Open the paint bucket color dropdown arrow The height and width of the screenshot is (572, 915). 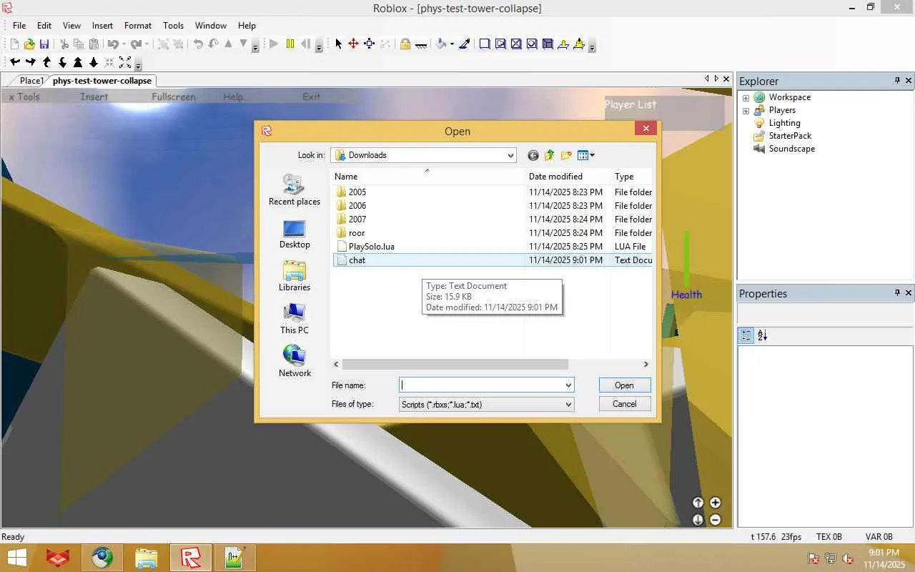click(x=452, y=44)
